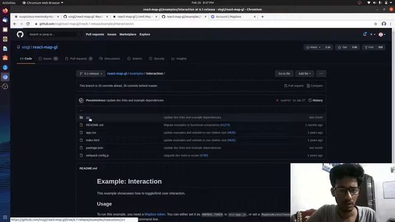The image size is (395, 222).
Task: Expand the Add file dropdown
Action: [x=304, y=73]
